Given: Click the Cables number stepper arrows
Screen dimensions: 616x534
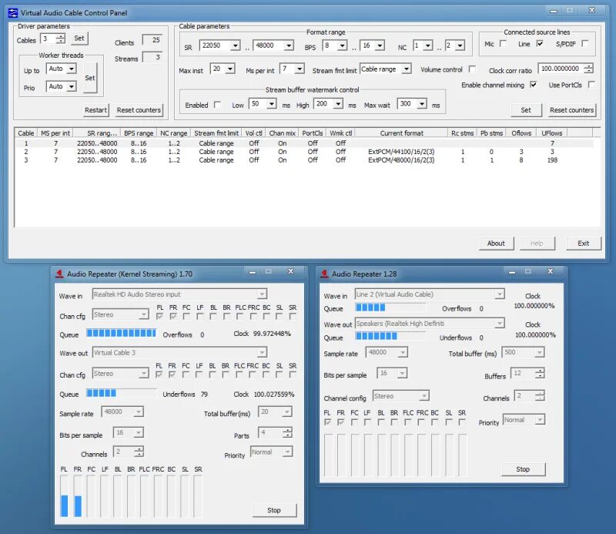Looking at the screenshot, I should click(61, 39).
